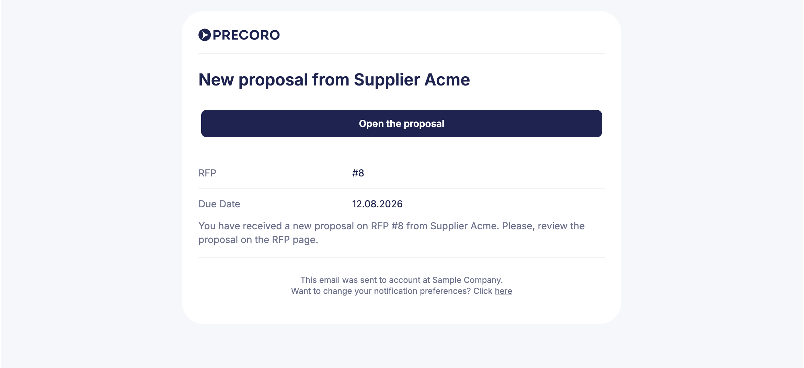Select the RFP row label
804x368 pixels.
207,173
